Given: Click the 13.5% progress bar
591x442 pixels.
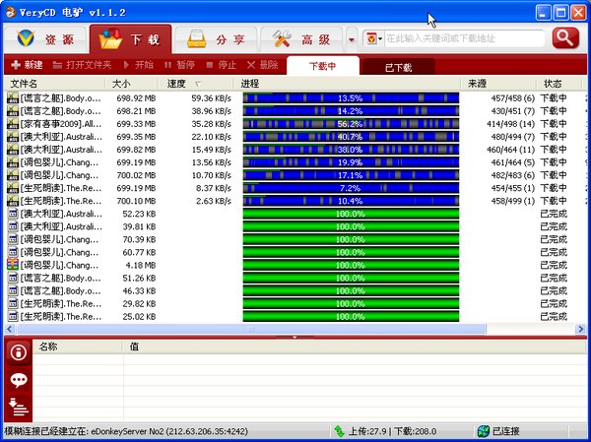Looking at the screenshot, I should pos(351,98).
